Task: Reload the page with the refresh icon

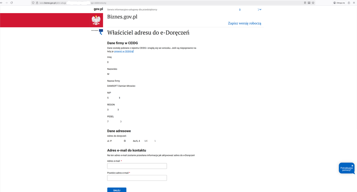Action: (11, 3)
